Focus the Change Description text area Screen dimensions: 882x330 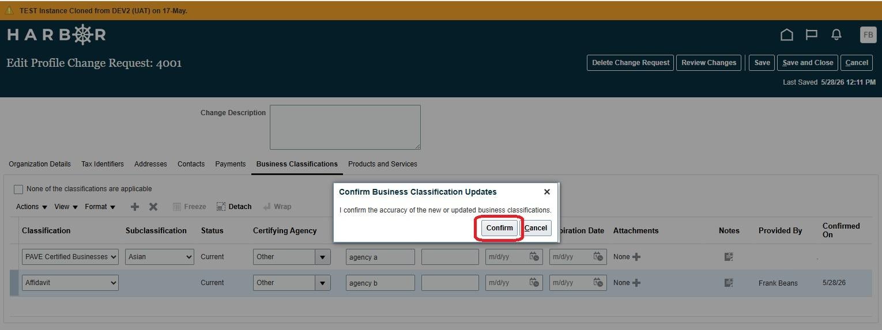tap(345, 127)
